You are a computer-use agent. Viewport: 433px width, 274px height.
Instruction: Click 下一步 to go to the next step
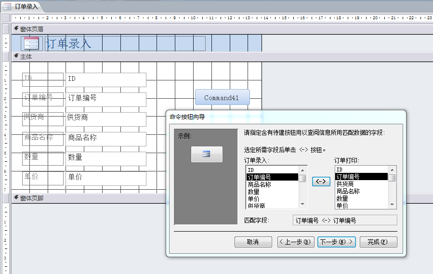tap(336, 242)
